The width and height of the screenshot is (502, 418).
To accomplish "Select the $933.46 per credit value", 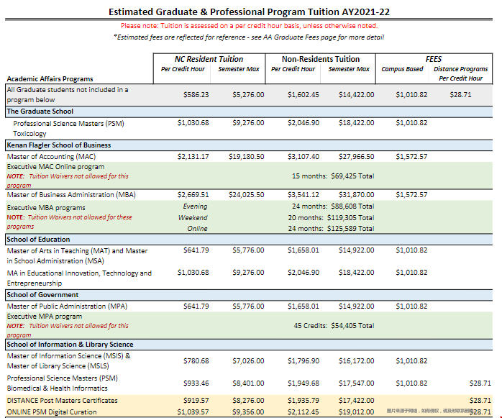I will [x=196, y=383].
